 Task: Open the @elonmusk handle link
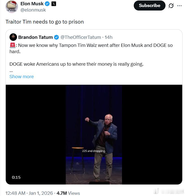point(33,10)
